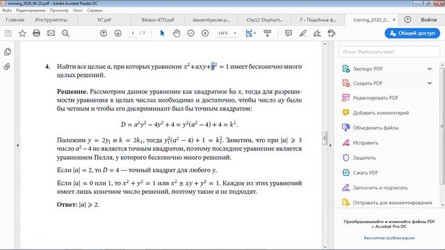The height and width of the screenshot is (250, 445).
Task: Click the Бесплатная пробная версия link
Action: click(389, 237)
